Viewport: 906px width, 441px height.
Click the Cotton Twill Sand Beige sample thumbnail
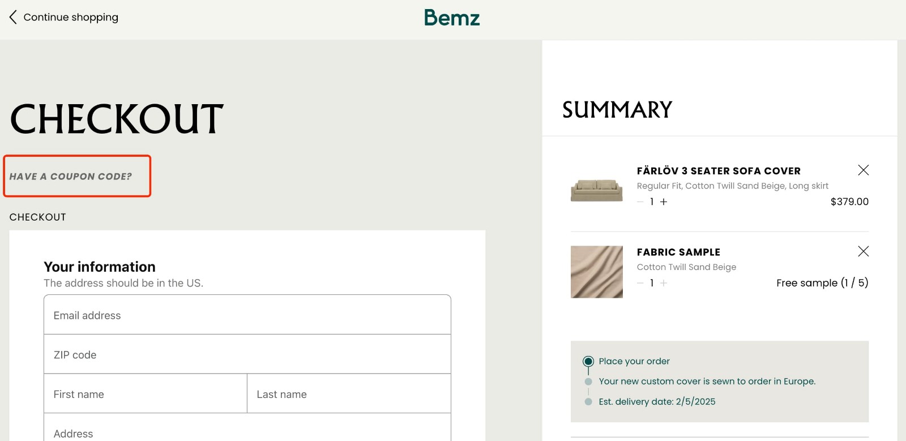pyautogui.click(x=596, y=272)
